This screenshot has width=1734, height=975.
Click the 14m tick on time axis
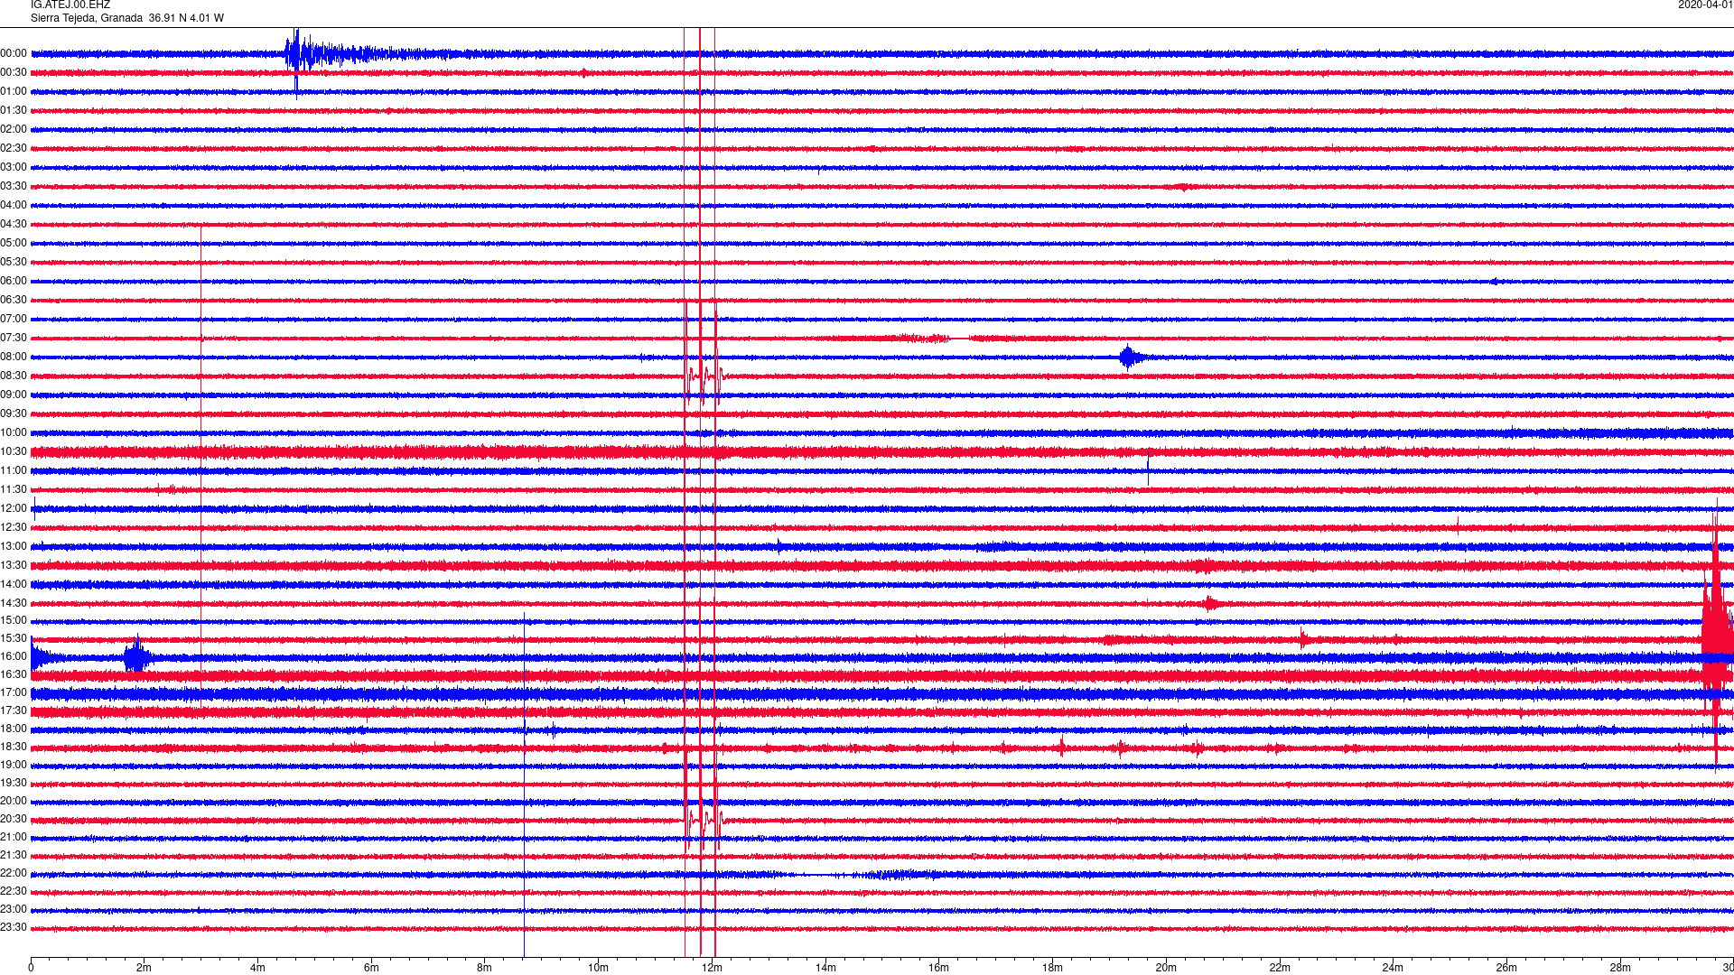[x=825, y=968]
